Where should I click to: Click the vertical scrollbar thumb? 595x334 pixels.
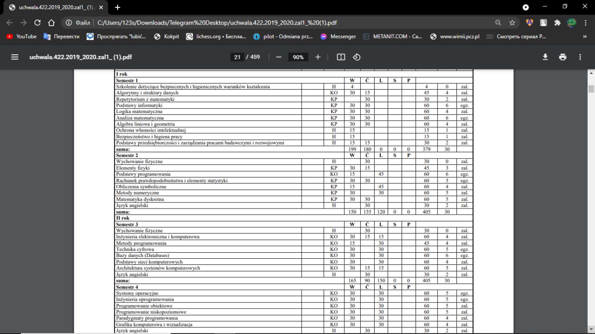click(x=591, y=89)
